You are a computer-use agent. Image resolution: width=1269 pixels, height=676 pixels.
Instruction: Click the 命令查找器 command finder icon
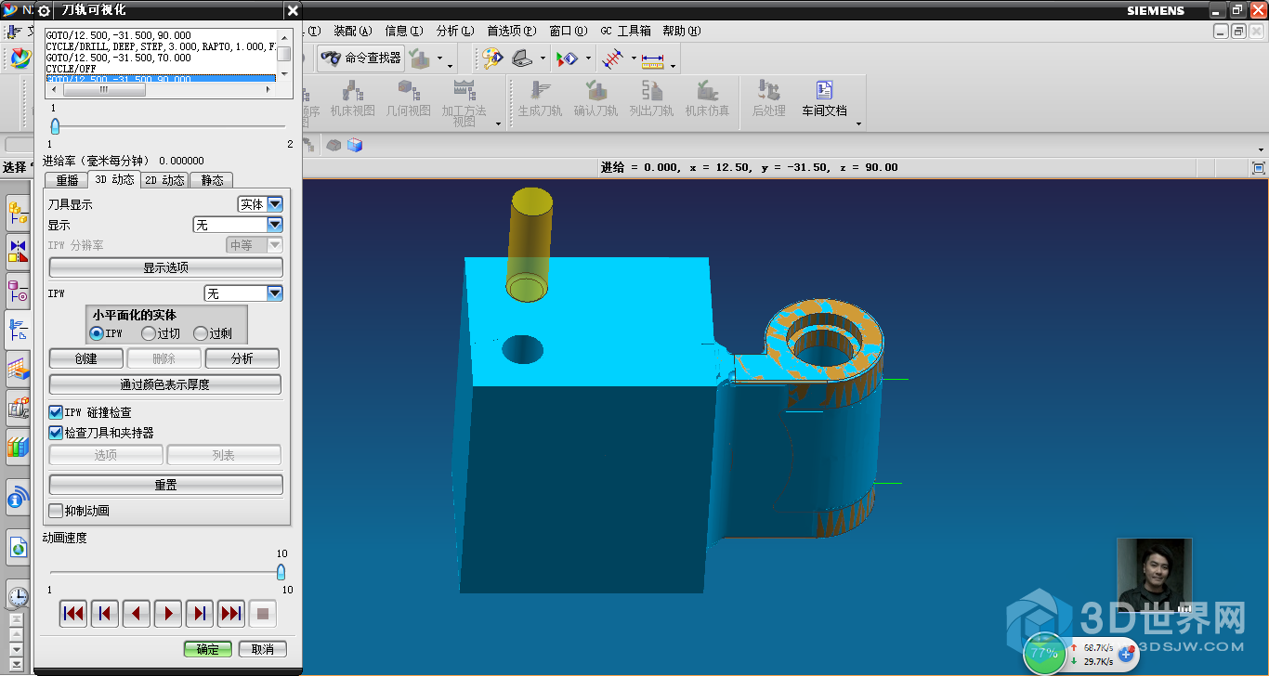(331, 58)
